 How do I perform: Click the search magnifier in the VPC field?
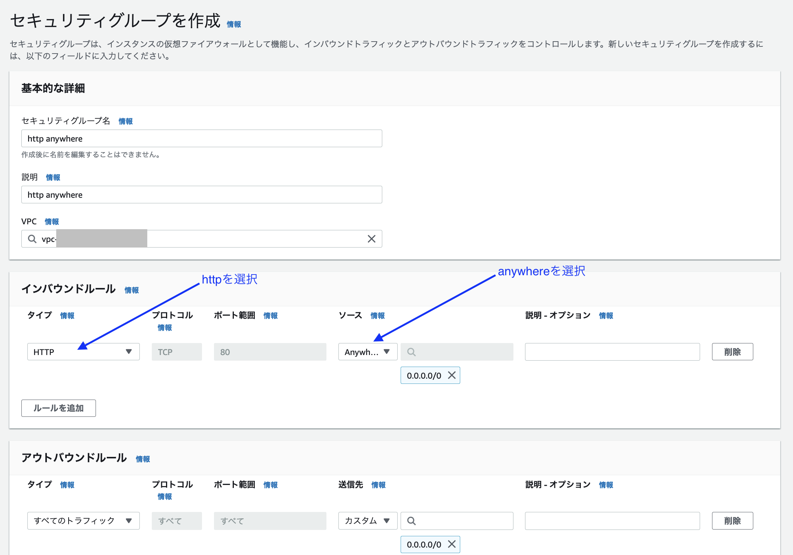tap(31, 239)
